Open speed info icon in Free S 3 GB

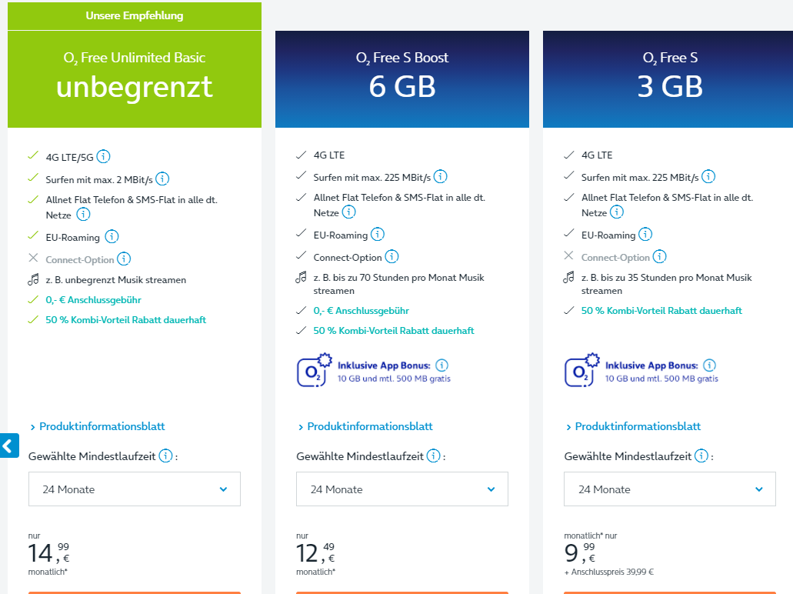pos(708,176)
